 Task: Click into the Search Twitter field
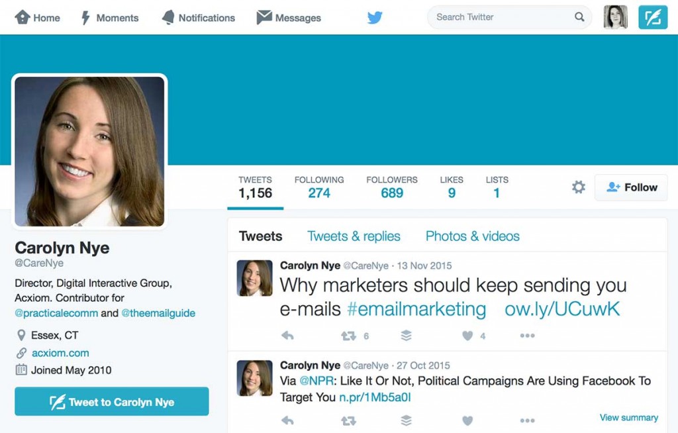pyautogui.click(x=509, y=17)
